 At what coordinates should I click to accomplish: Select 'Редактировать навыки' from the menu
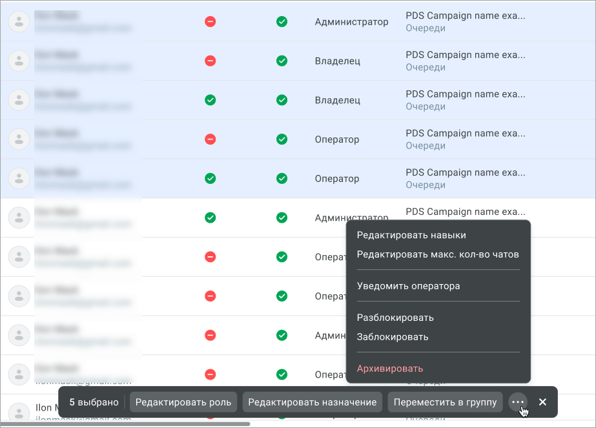pos(411,236)
